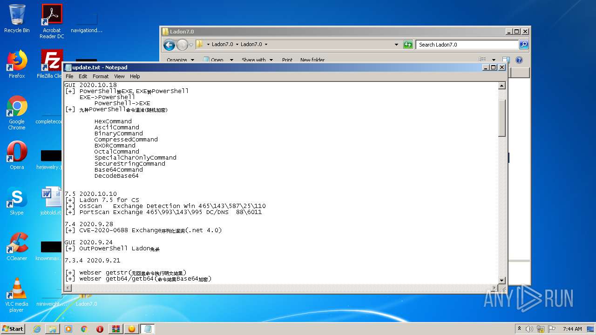This screenshot has width=596, height=335.
Task: Open the Explorer views dropdown arrow
Action: [x=494, y=60]
